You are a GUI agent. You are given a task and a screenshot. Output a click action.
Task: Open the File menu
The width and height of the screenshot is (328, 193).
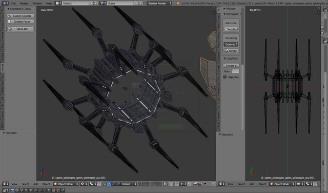(x=13, y=4)
